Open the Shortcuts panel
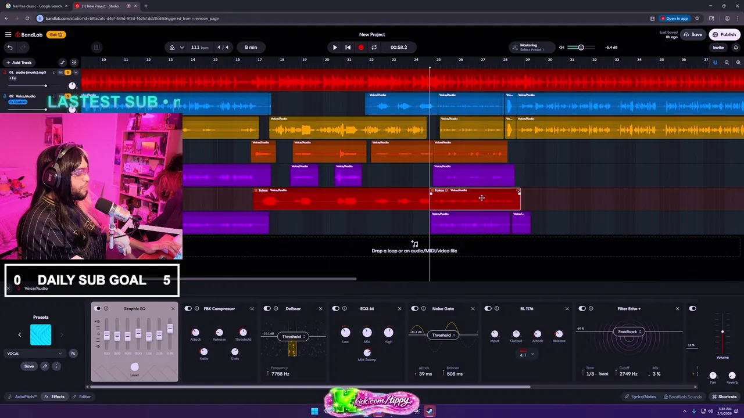 (724, 397)
